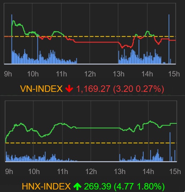Click the 13h label on VN-INDEX chart

point(119,74)
